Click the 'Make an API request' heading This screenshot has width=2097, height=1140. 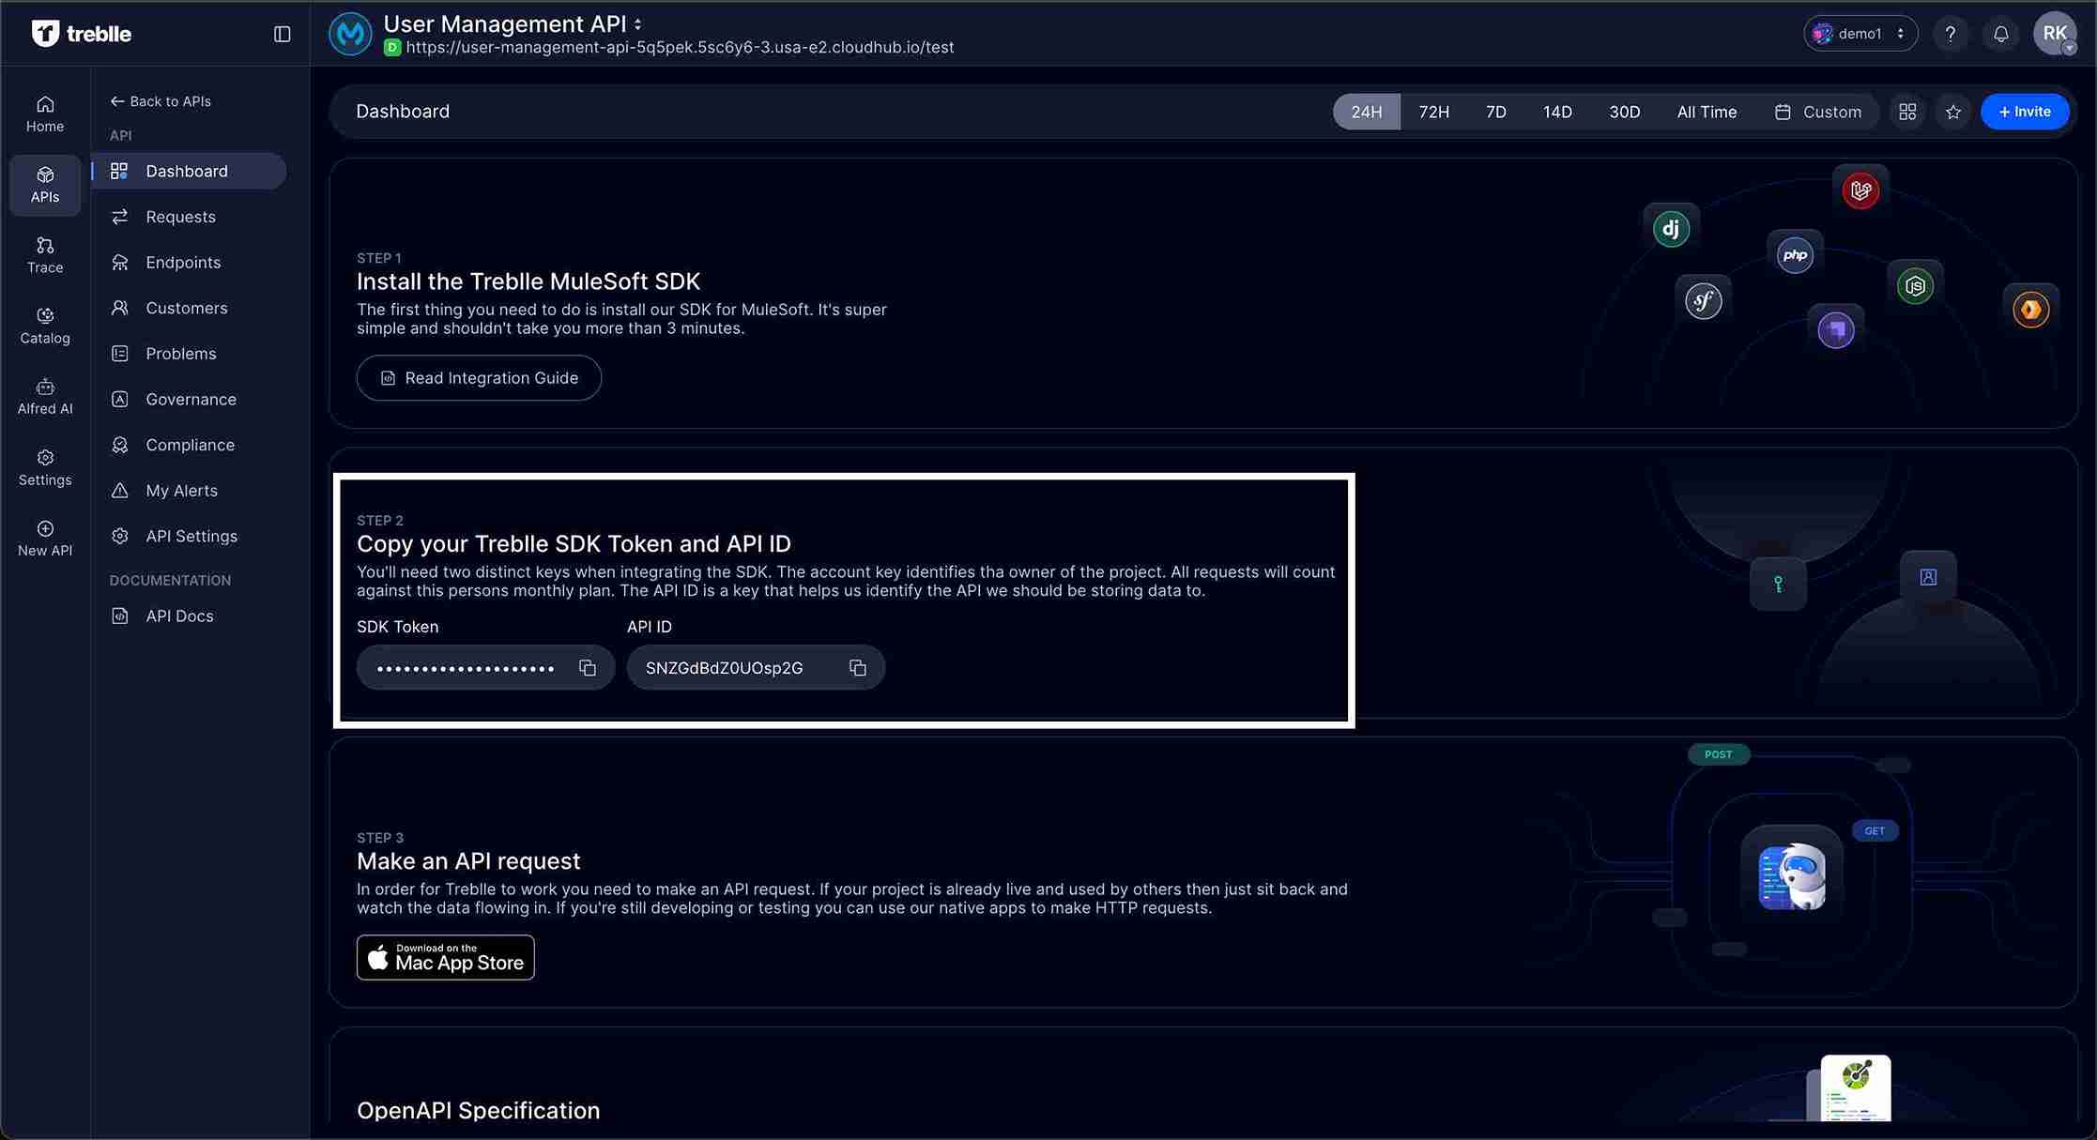point(468,861)
